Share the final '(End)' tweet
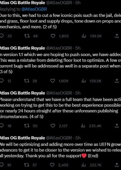Image resolution: width=121 pixels, height=170 pixels. tap(117, 165)
